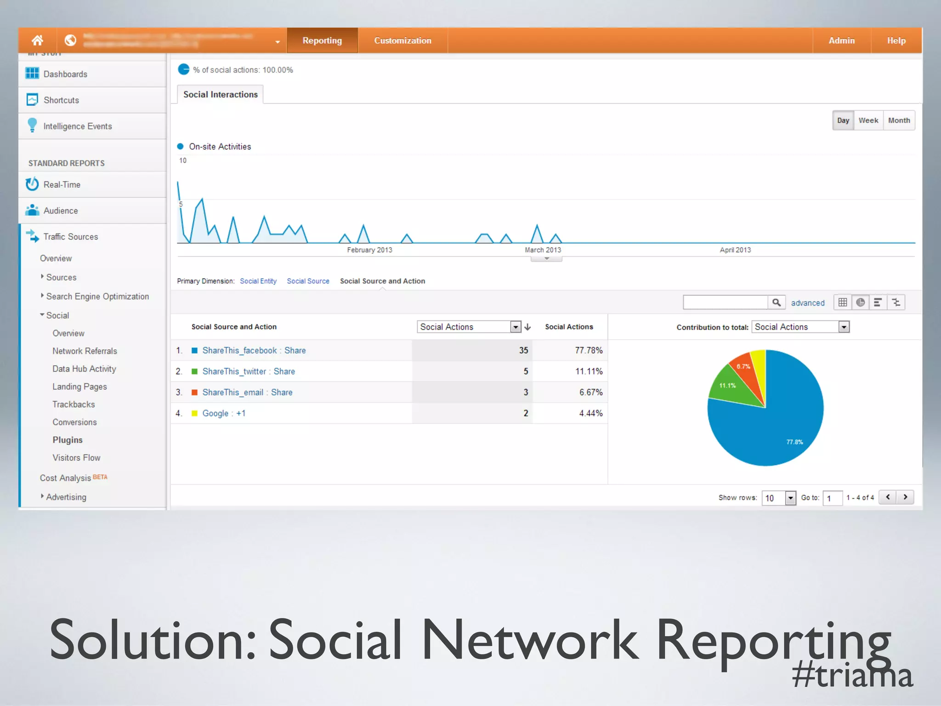Open Visitors Flow report

(76, 458)
